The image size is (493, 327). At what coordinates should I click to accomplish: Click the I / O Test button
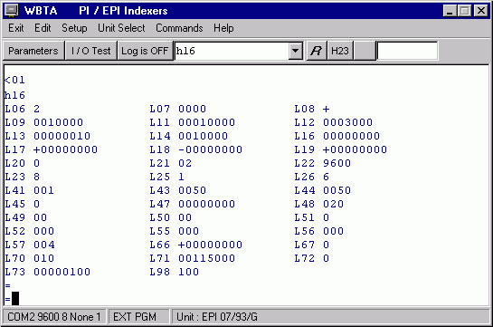pyautogui.click(x=90, y=51)
